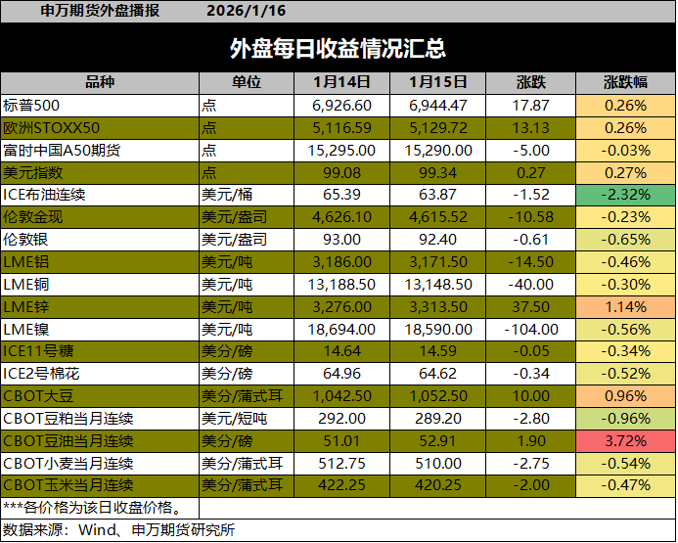Screen dimensions: 678x543
Task: Select the date 2026/1/16 in header
Action: (246, 11)
